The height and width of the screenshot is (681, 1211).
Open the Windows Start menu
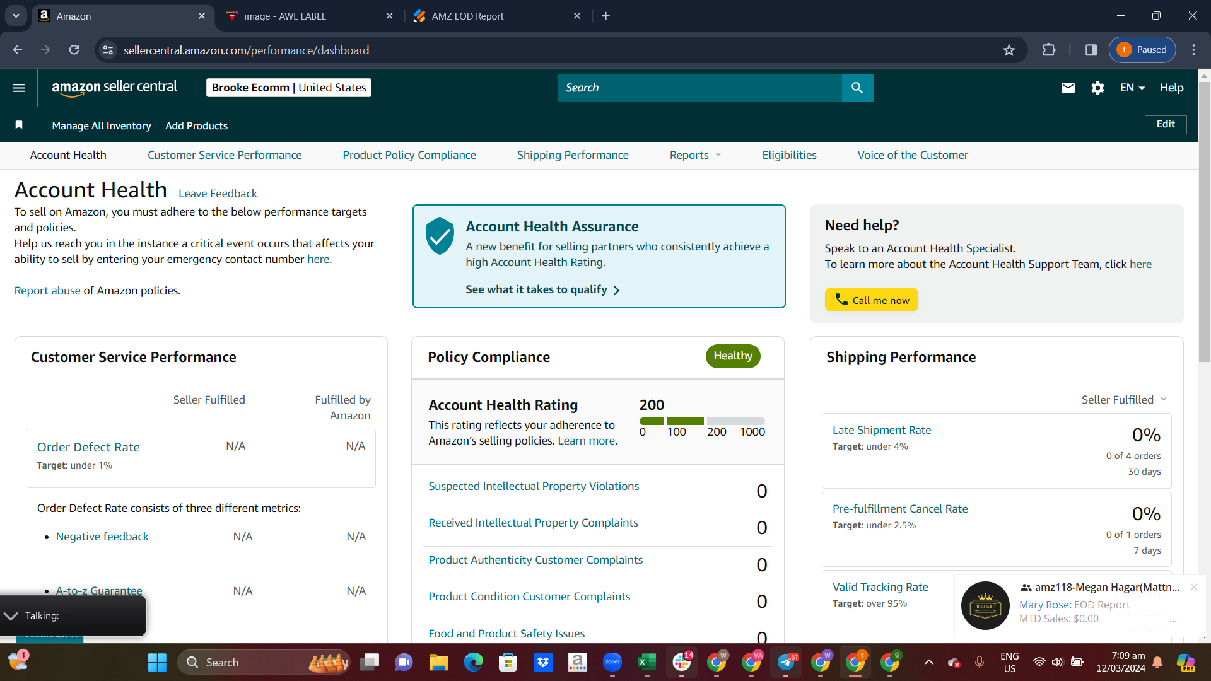pyautogui.click(x=157, y=662)
